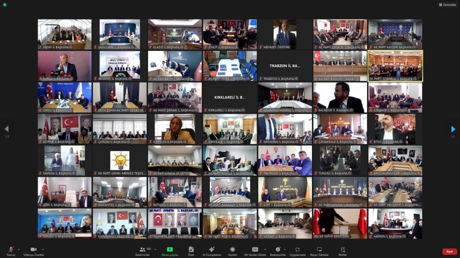
Task: Select the MEHMET ÖNTÜRK video tile
Action: pos(285,34)
